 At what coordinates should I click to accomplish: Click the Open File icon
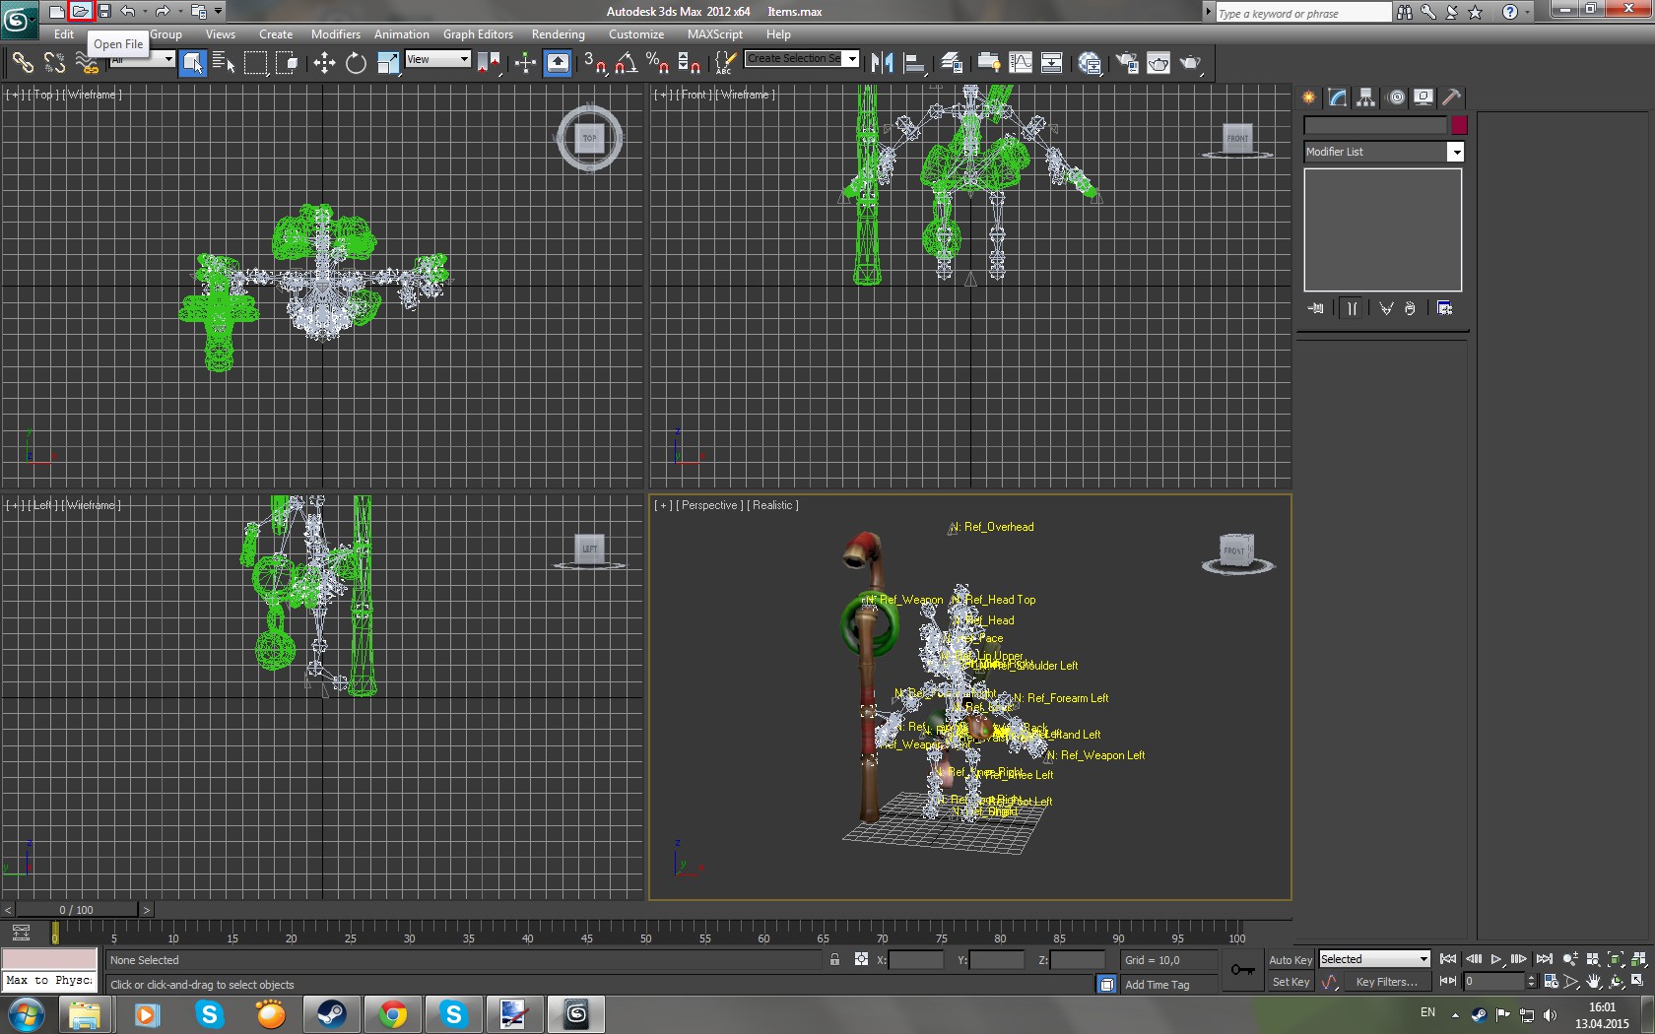point(80,12)
